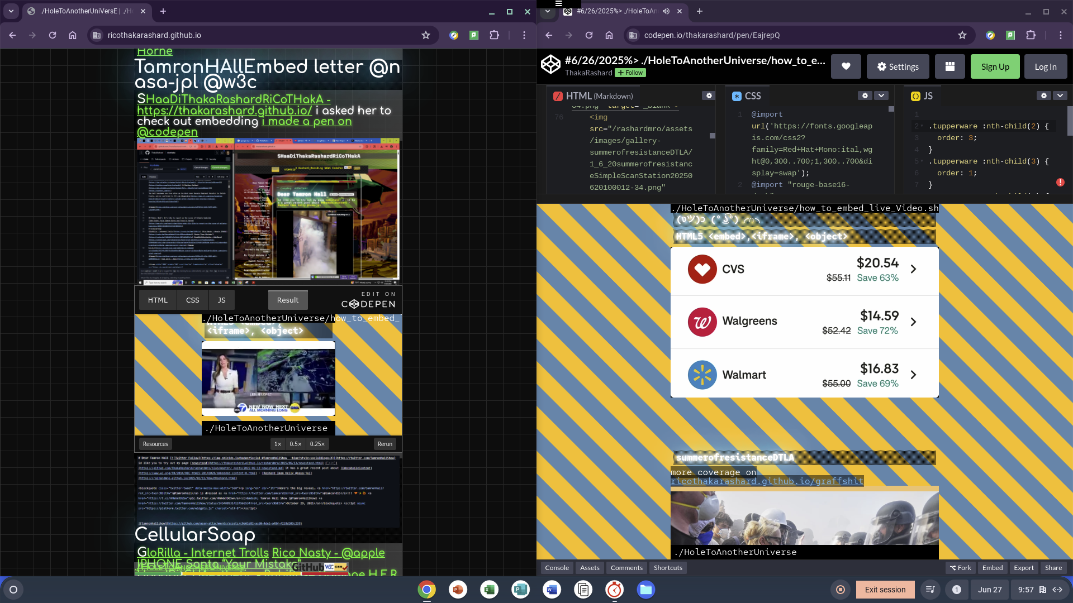The width and height of the screenshot is (1073, 603).
Task: Click Edit on CodePen logo link
Action: (x=369, y=300)
